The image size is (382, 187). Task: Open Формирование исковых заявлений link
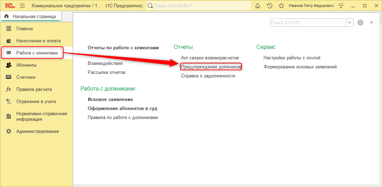tap(300, 67)
